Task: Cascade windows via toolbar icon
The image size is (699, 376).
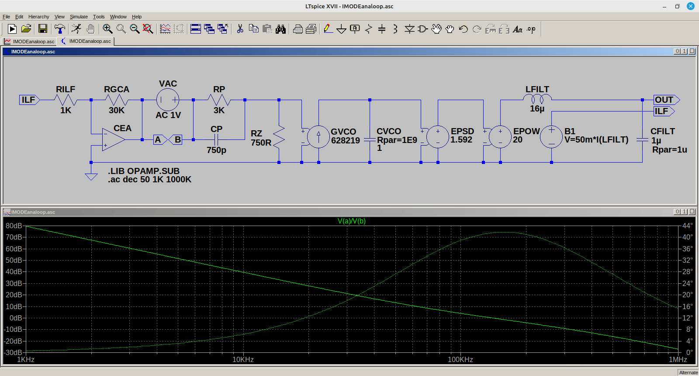Action: click(209, 29)
